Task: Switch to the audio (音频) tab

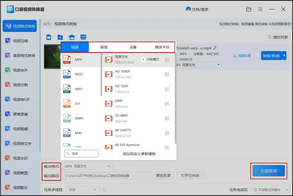Action: [x=104, y=47]
